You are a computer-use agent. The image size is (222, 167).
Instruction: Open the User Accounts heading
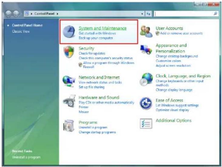[169, 28]
